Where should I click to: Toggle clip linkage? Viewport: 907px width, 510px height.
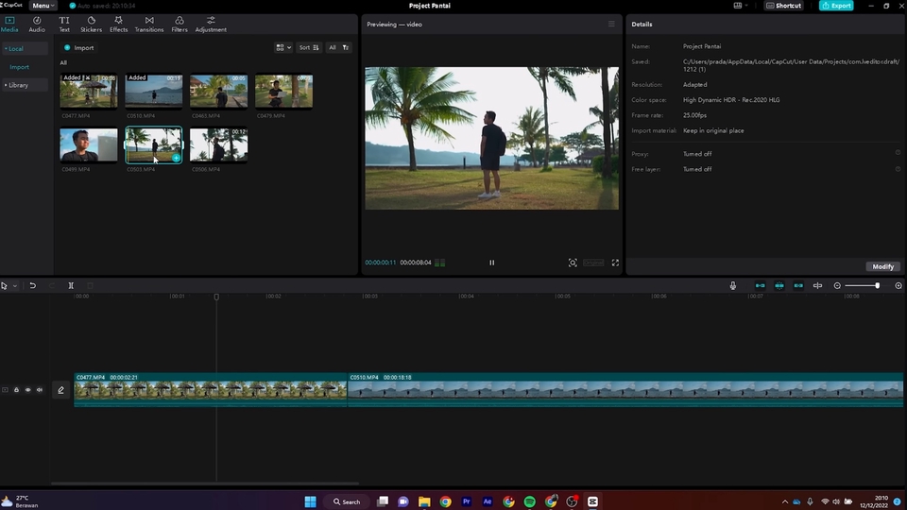tap(798, 285)
